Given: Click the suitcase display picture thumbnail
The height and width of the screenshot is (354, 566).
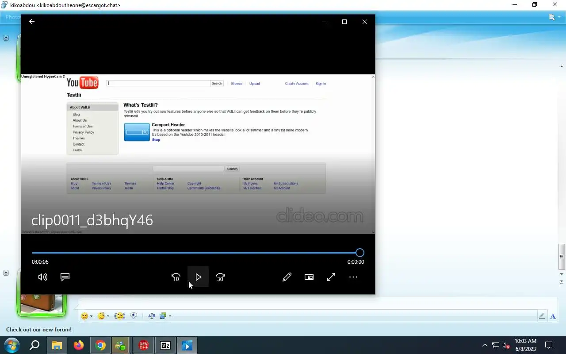Looking at the screenshot, I should pyautogui.click(x=42, y=304).
